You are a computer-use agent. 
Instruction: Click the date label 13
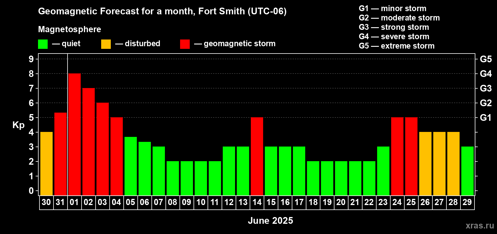tap(243, 202)
